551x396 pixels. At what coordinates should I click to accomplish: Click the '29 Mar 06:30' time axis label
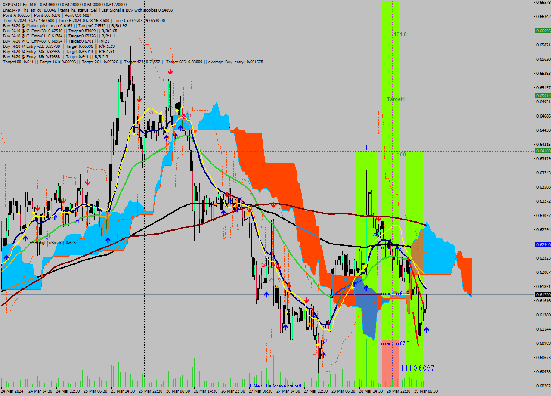point(426,391)
